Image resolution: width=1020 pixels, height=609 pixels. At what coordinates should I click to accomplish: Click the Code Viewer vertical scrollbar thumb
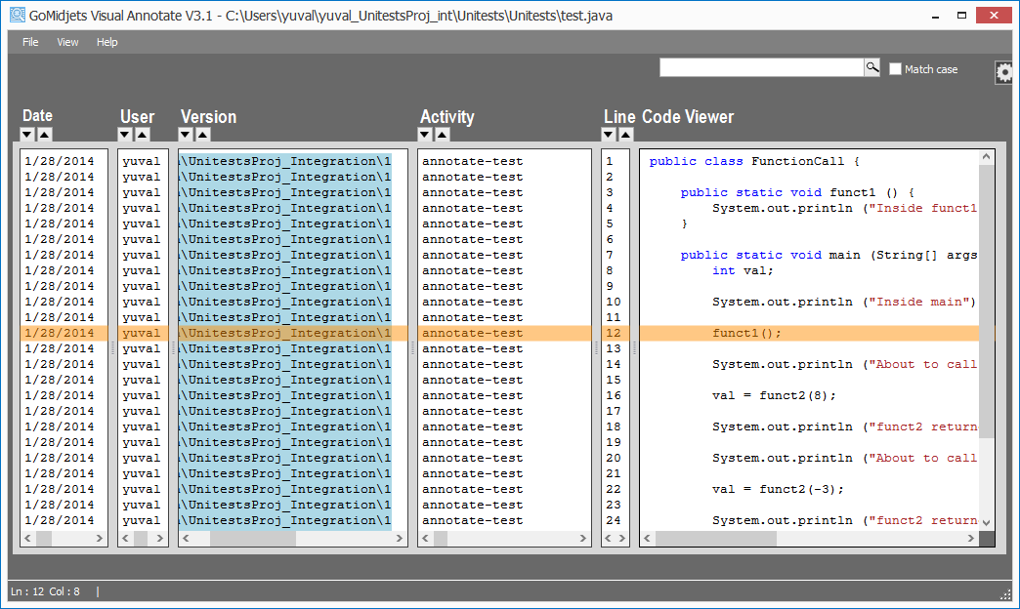pyautogui.click(x=986, y=293)
